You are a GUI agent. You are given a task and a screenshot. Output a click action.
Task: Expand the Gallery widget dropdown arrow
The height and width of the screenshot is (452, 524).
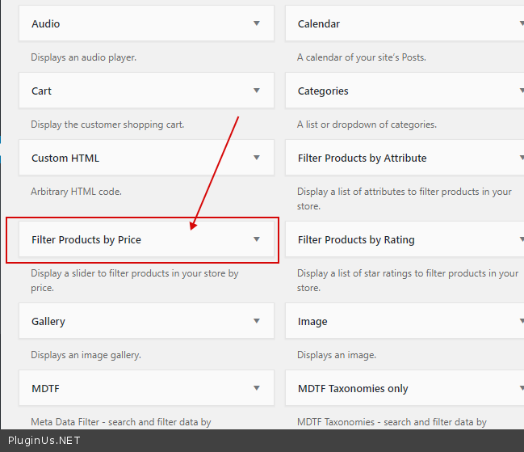coord(257,321)
